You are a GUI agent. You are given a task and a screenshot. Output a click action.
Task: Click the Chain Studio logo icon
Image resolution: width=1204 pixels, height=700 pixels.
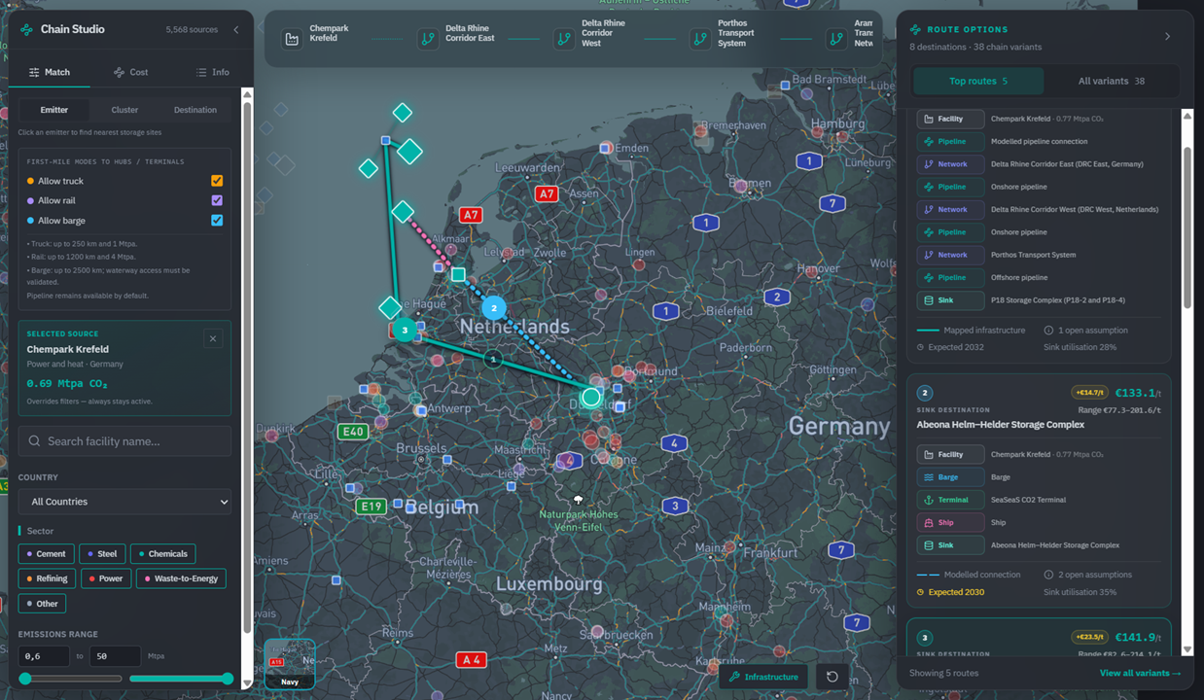(26, 30)
